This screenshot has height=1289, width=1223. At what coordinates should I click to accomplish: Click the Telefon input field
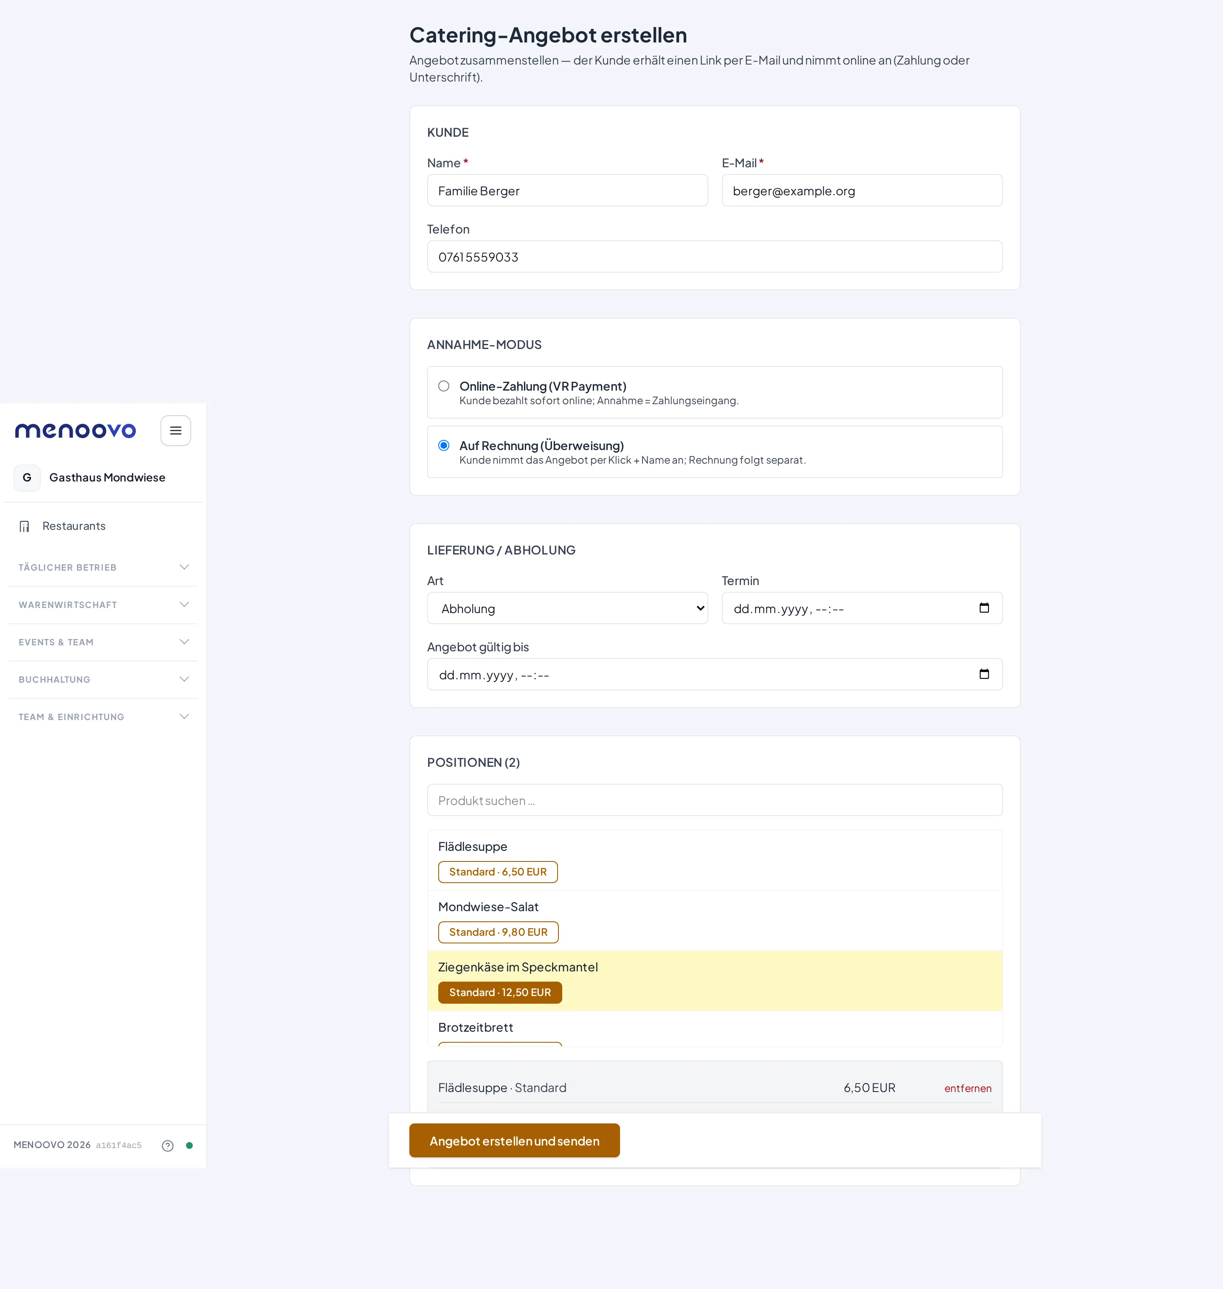(715, 257)
